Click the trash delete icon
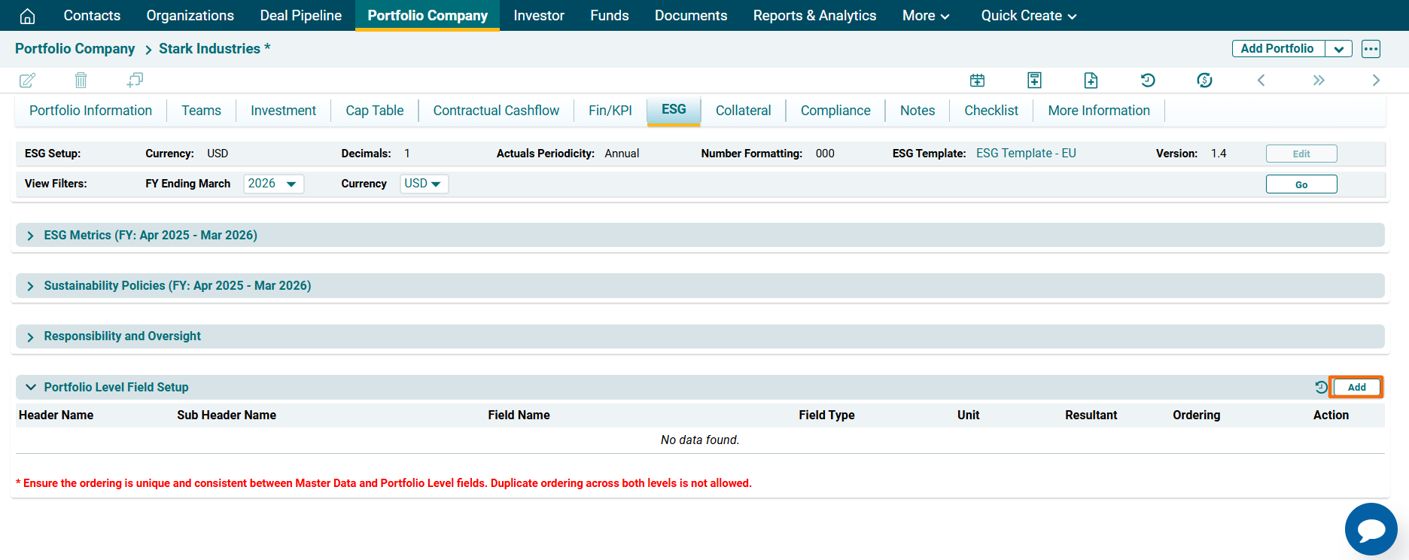 click(x=81, y=80)
